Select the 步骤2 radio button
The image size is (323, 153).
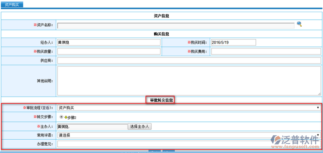click(x=61, y=117)
